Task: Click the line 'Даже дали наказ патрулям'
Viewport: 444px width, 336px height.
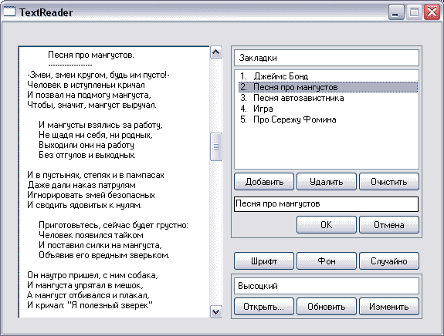Action: point(81,185)
